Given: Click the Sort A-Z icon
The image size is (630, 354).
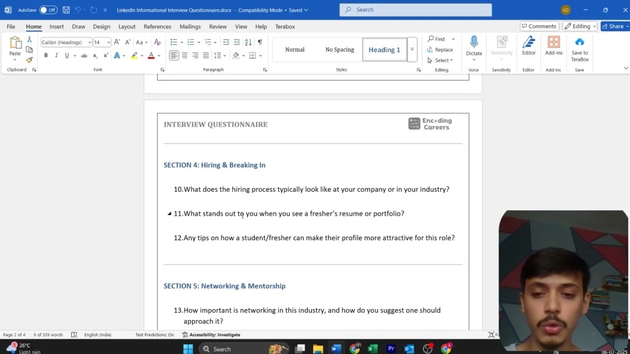Looking at the screenshot, I should 248,42.
